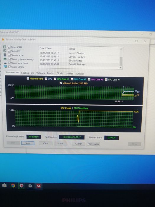Click the cache chip icon beside Stress cache

pyautogui.click(x=5, y=55)
